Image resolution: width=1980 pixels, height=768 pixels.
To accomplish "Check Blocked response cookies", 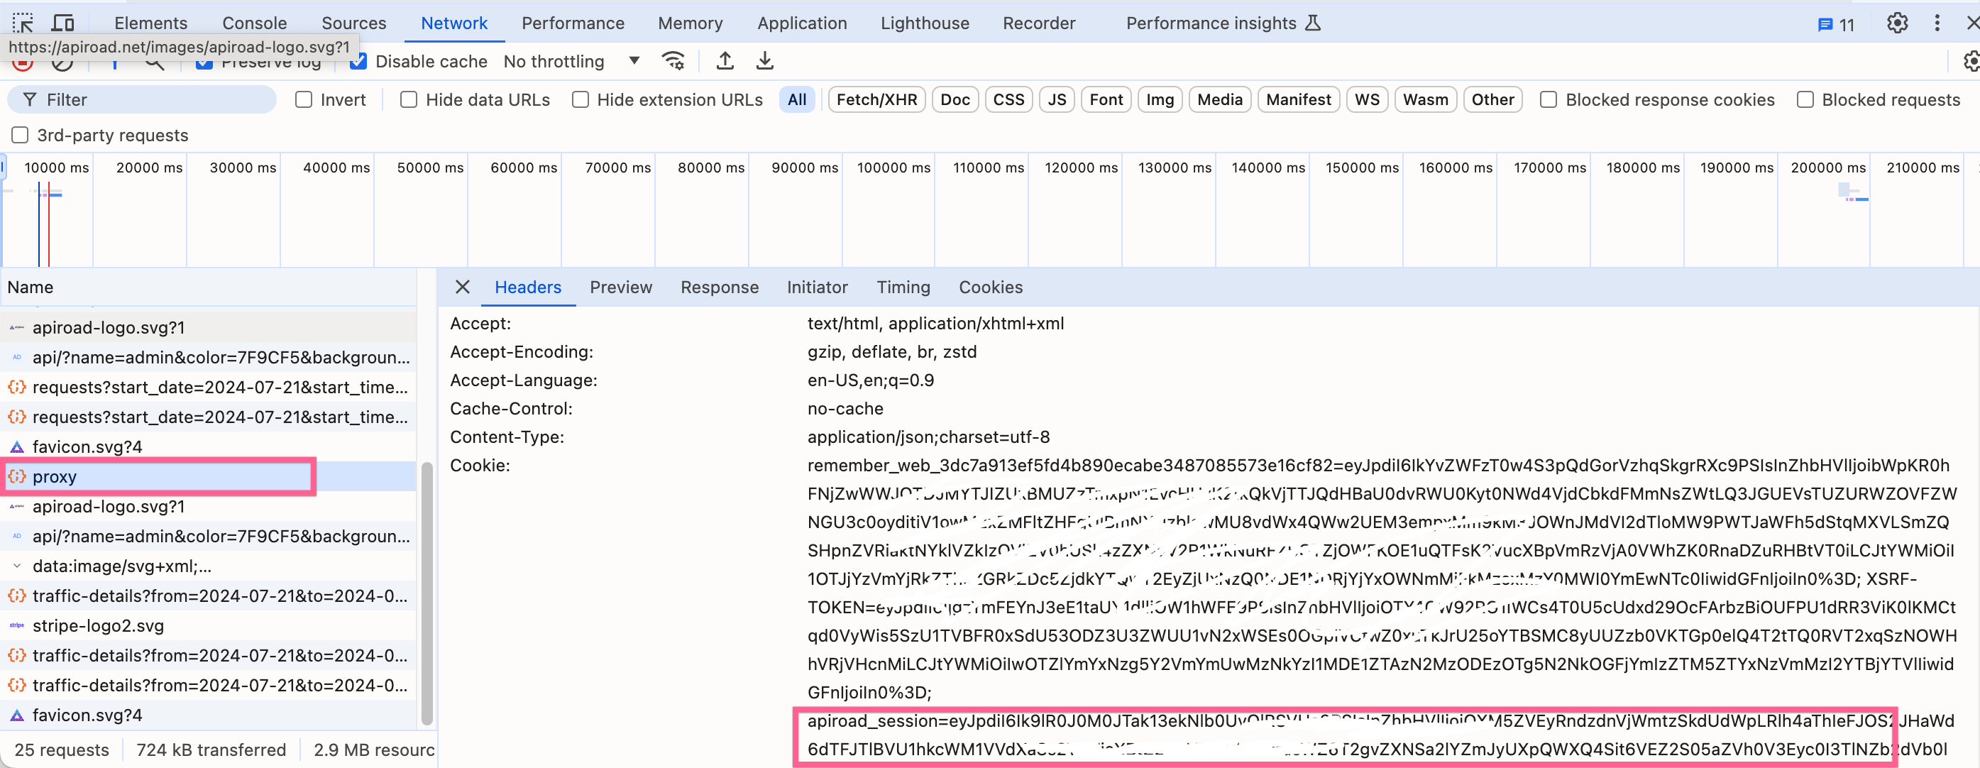I will coord(1549,100).
